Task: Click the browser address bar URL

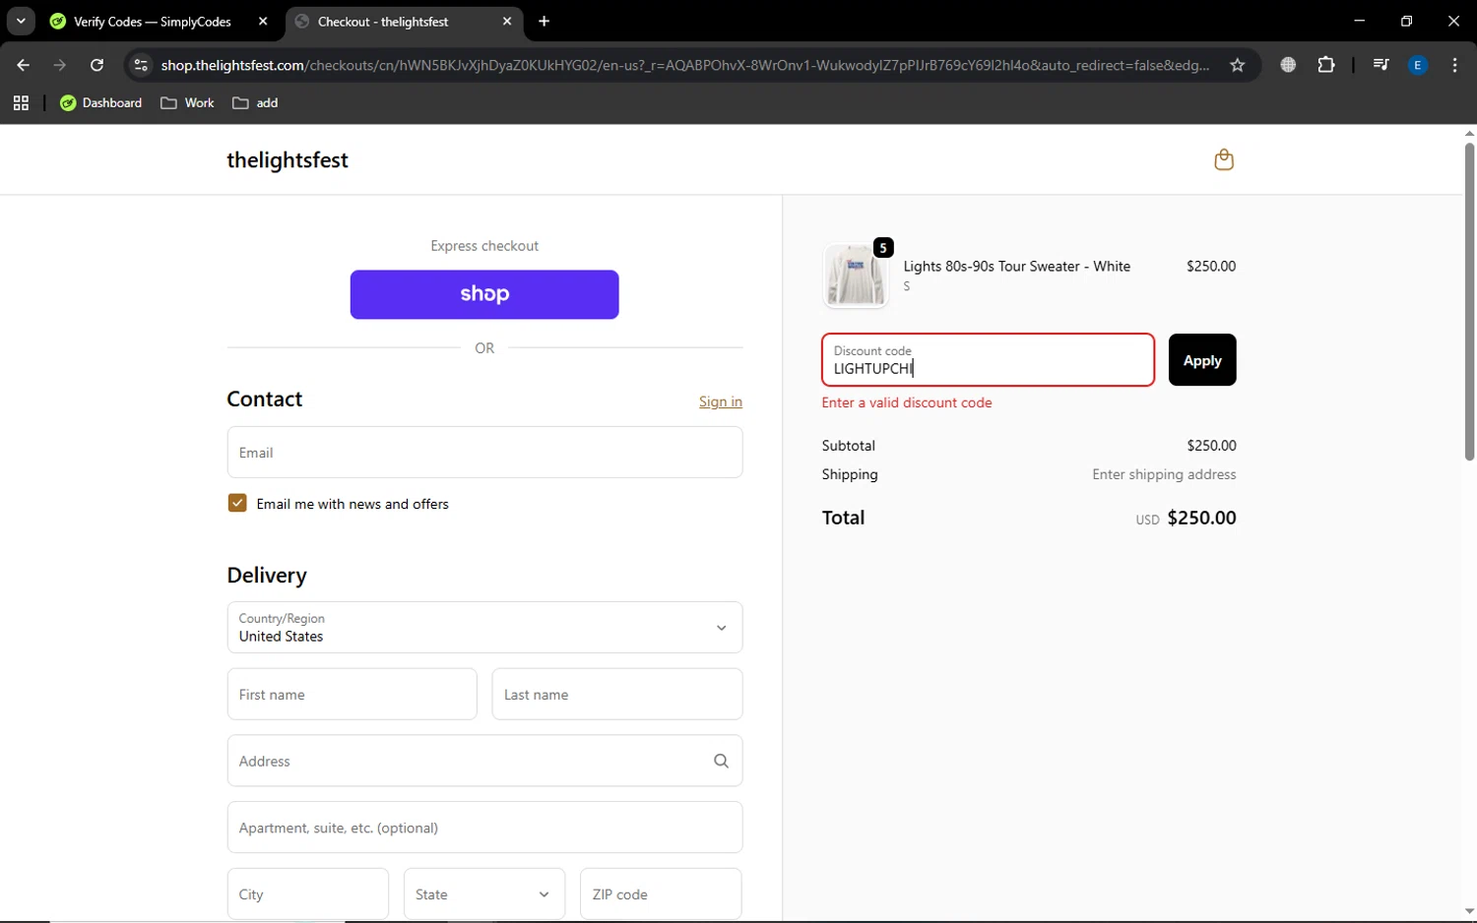Action: (685, 65)
